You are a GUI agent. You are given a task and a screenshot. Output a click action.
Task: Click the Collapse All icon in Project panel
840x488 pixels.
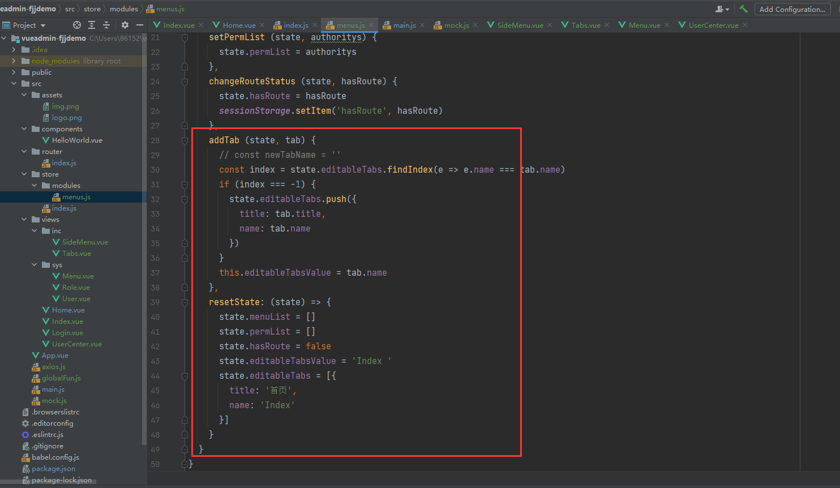pos(106,25)
